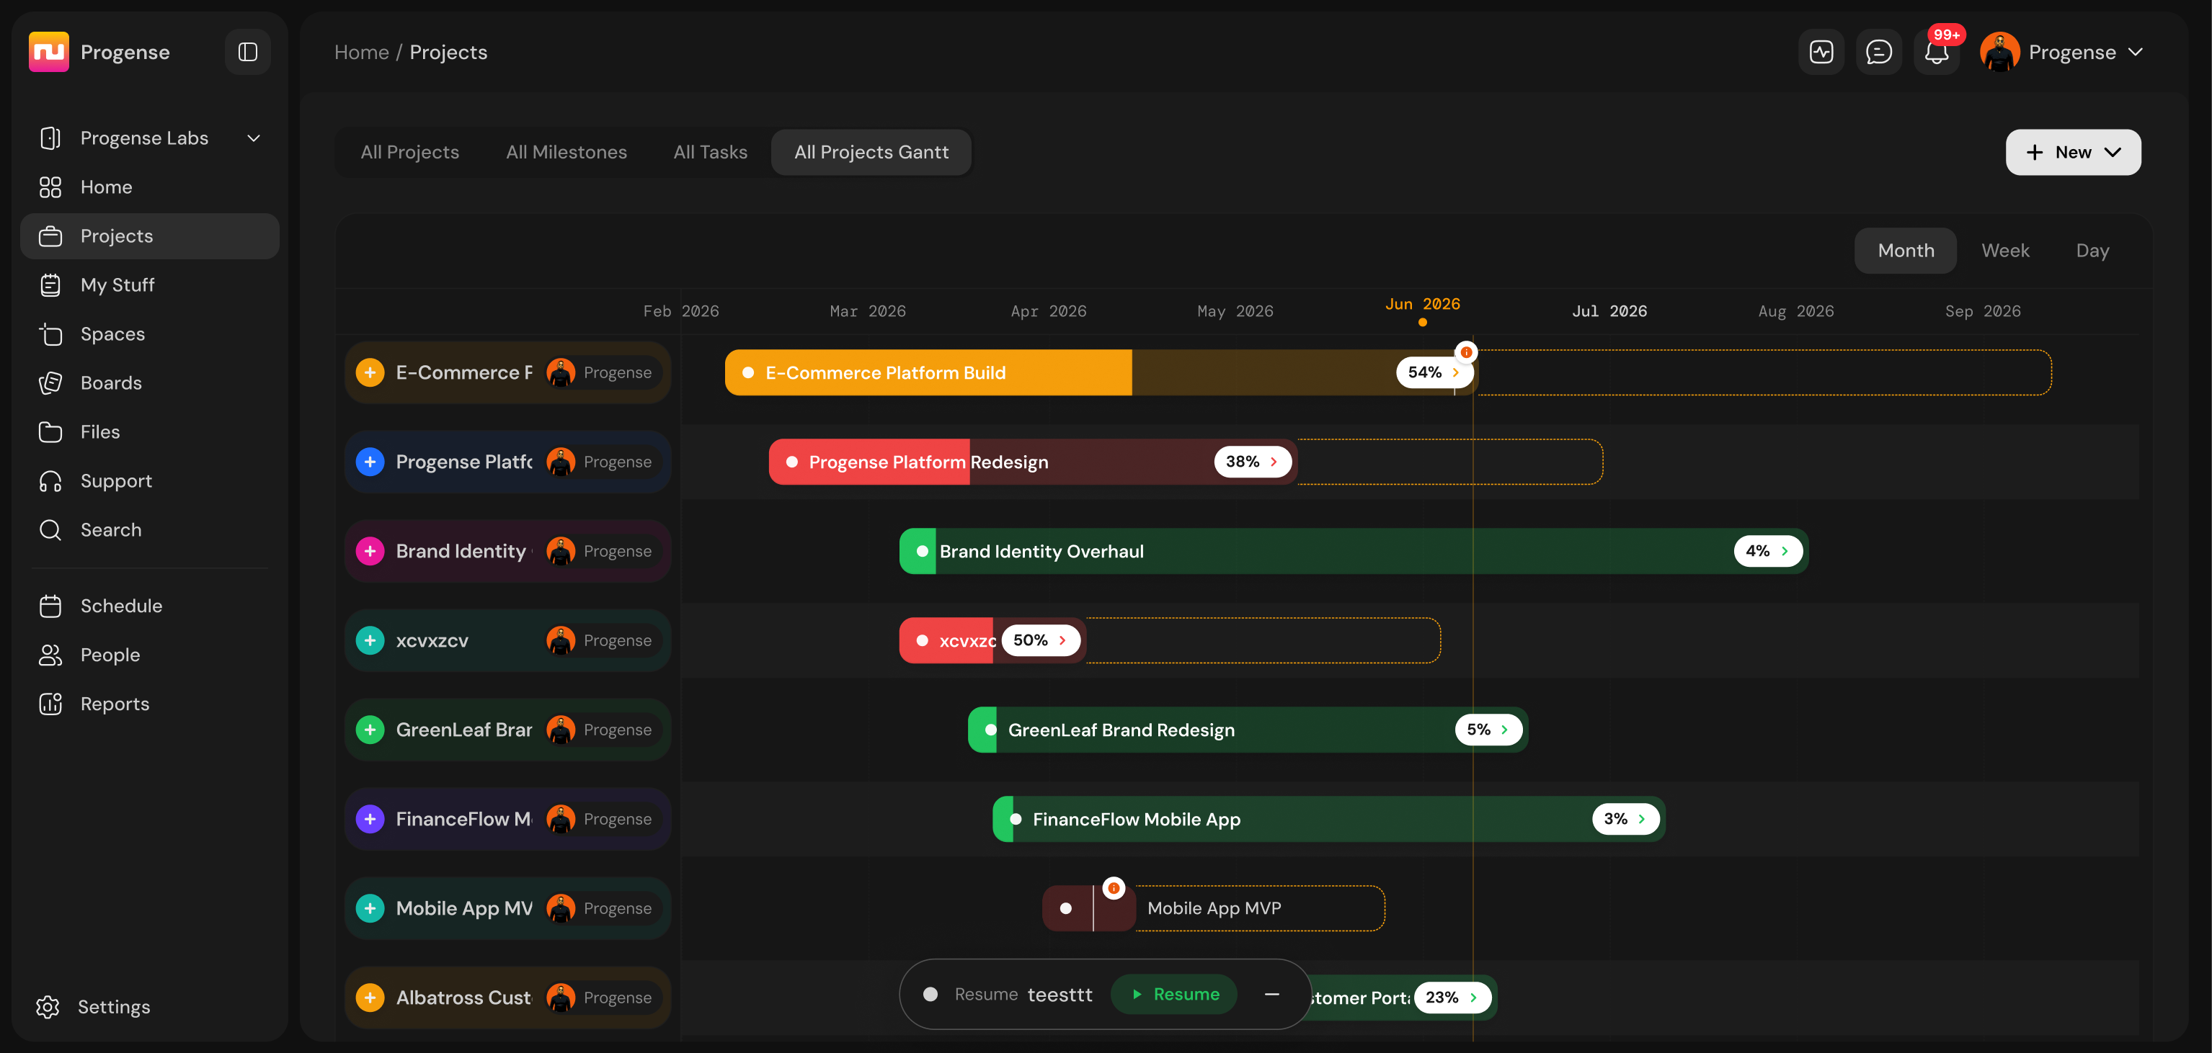Open Boards in sidebar
Screen dimensions: 2212x1053
click(150, 382)
